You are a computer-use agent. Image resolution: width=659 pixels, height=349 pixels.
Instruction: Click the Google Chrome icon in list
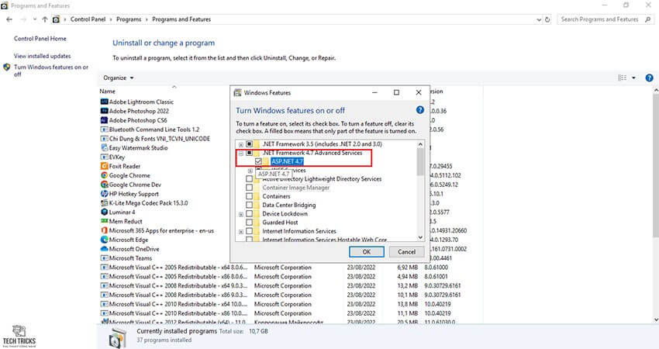pyautogui.click(x=104, y=175)
